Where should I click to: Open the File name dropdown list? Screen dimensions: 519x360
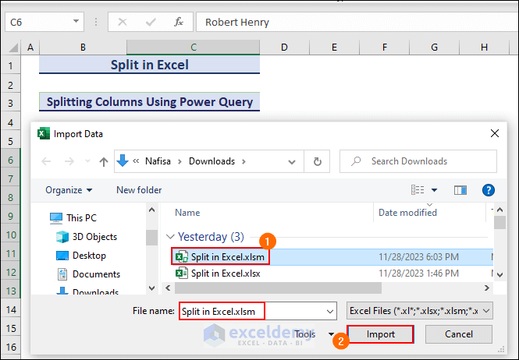[x=330, y=312]
